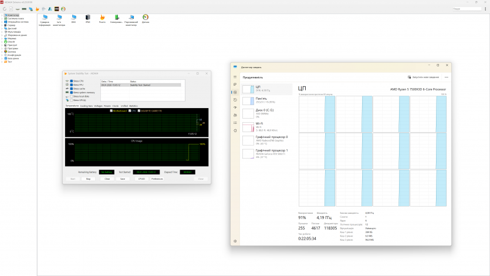Screen dimensions: 490x276
Task: Expand the Тест tree node
Action: click(x=2, y=62)
